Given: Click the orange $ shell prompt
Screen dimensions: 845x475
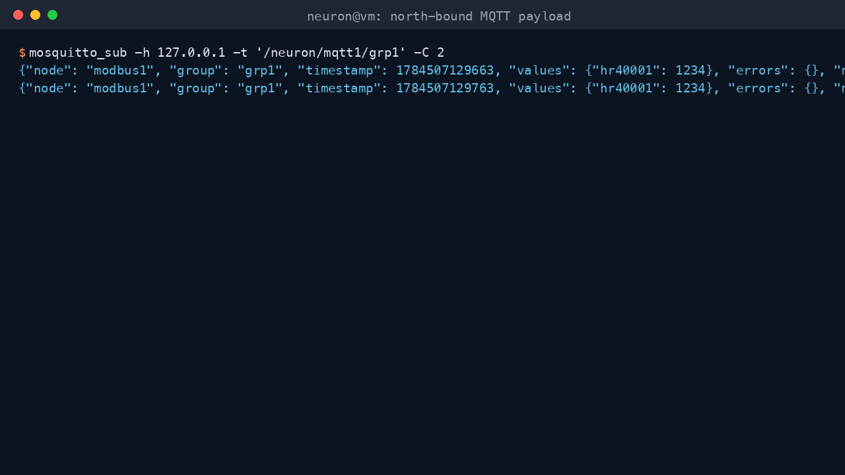Looking at the screenshot, I should (22, 53).
